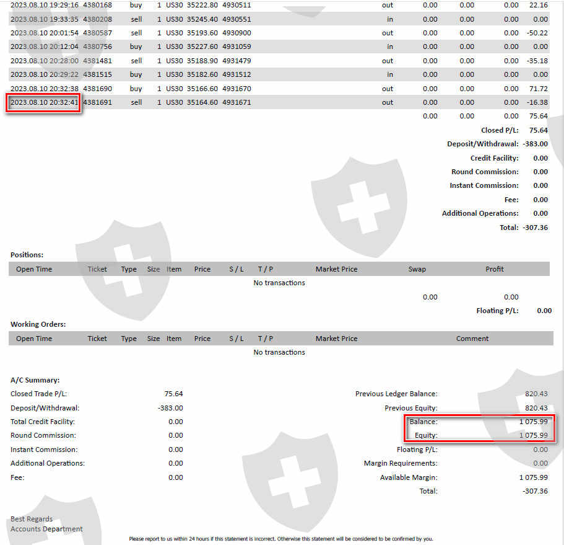Click the Balance value 1 075.99

tap(534, 422)
